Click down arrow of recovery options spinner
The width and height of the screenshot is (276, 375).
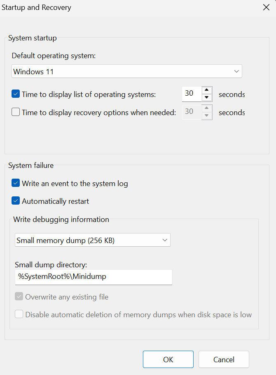pyautogui.click(x=207, y=116)
